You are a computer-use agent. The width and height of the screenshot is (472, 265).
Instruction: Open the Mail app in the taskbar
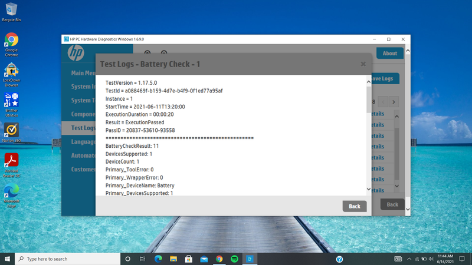coord(204,259)
